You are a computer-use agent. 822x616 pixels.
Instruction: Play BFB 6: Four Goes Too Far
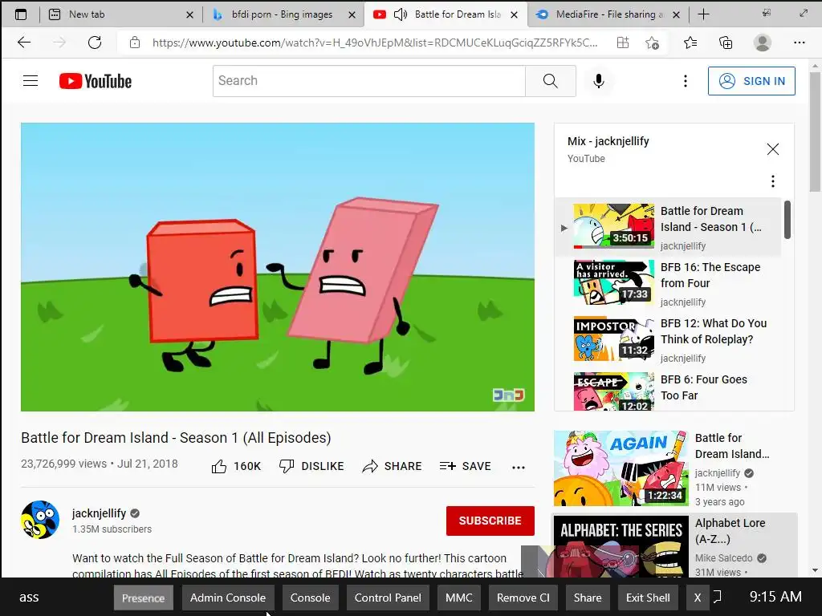[667, 391]
